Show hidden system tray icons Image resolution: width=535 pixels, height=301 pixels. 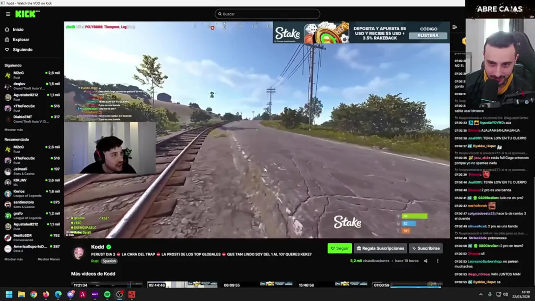(x=481, y=294)
